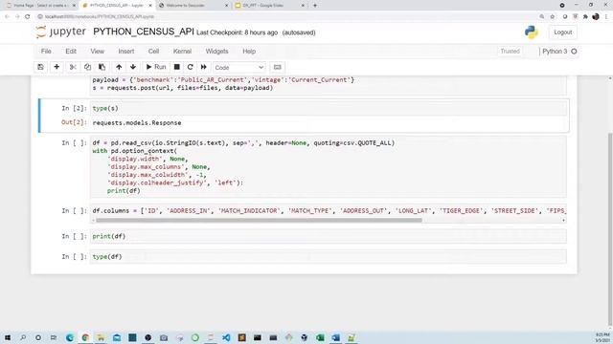Open the Insert menu
Viewport: 613px width, 344px height.
coord(126,51)
